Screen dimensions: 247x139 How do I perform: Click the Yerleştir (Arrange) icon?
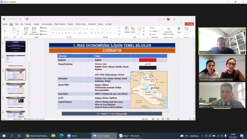coord(133,29)
